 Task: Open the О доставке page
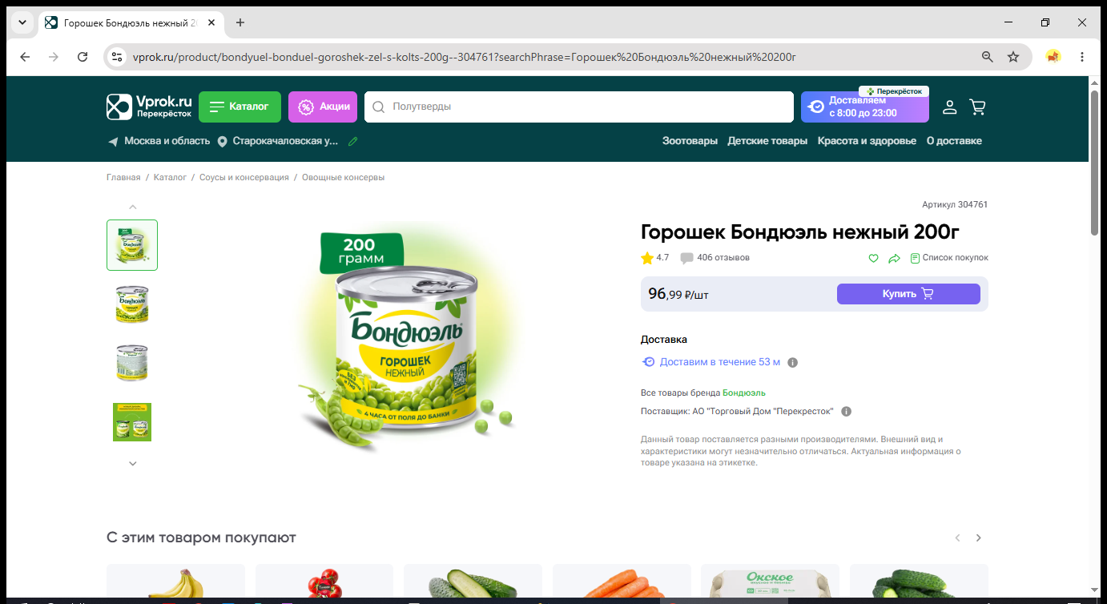point(954,141)
